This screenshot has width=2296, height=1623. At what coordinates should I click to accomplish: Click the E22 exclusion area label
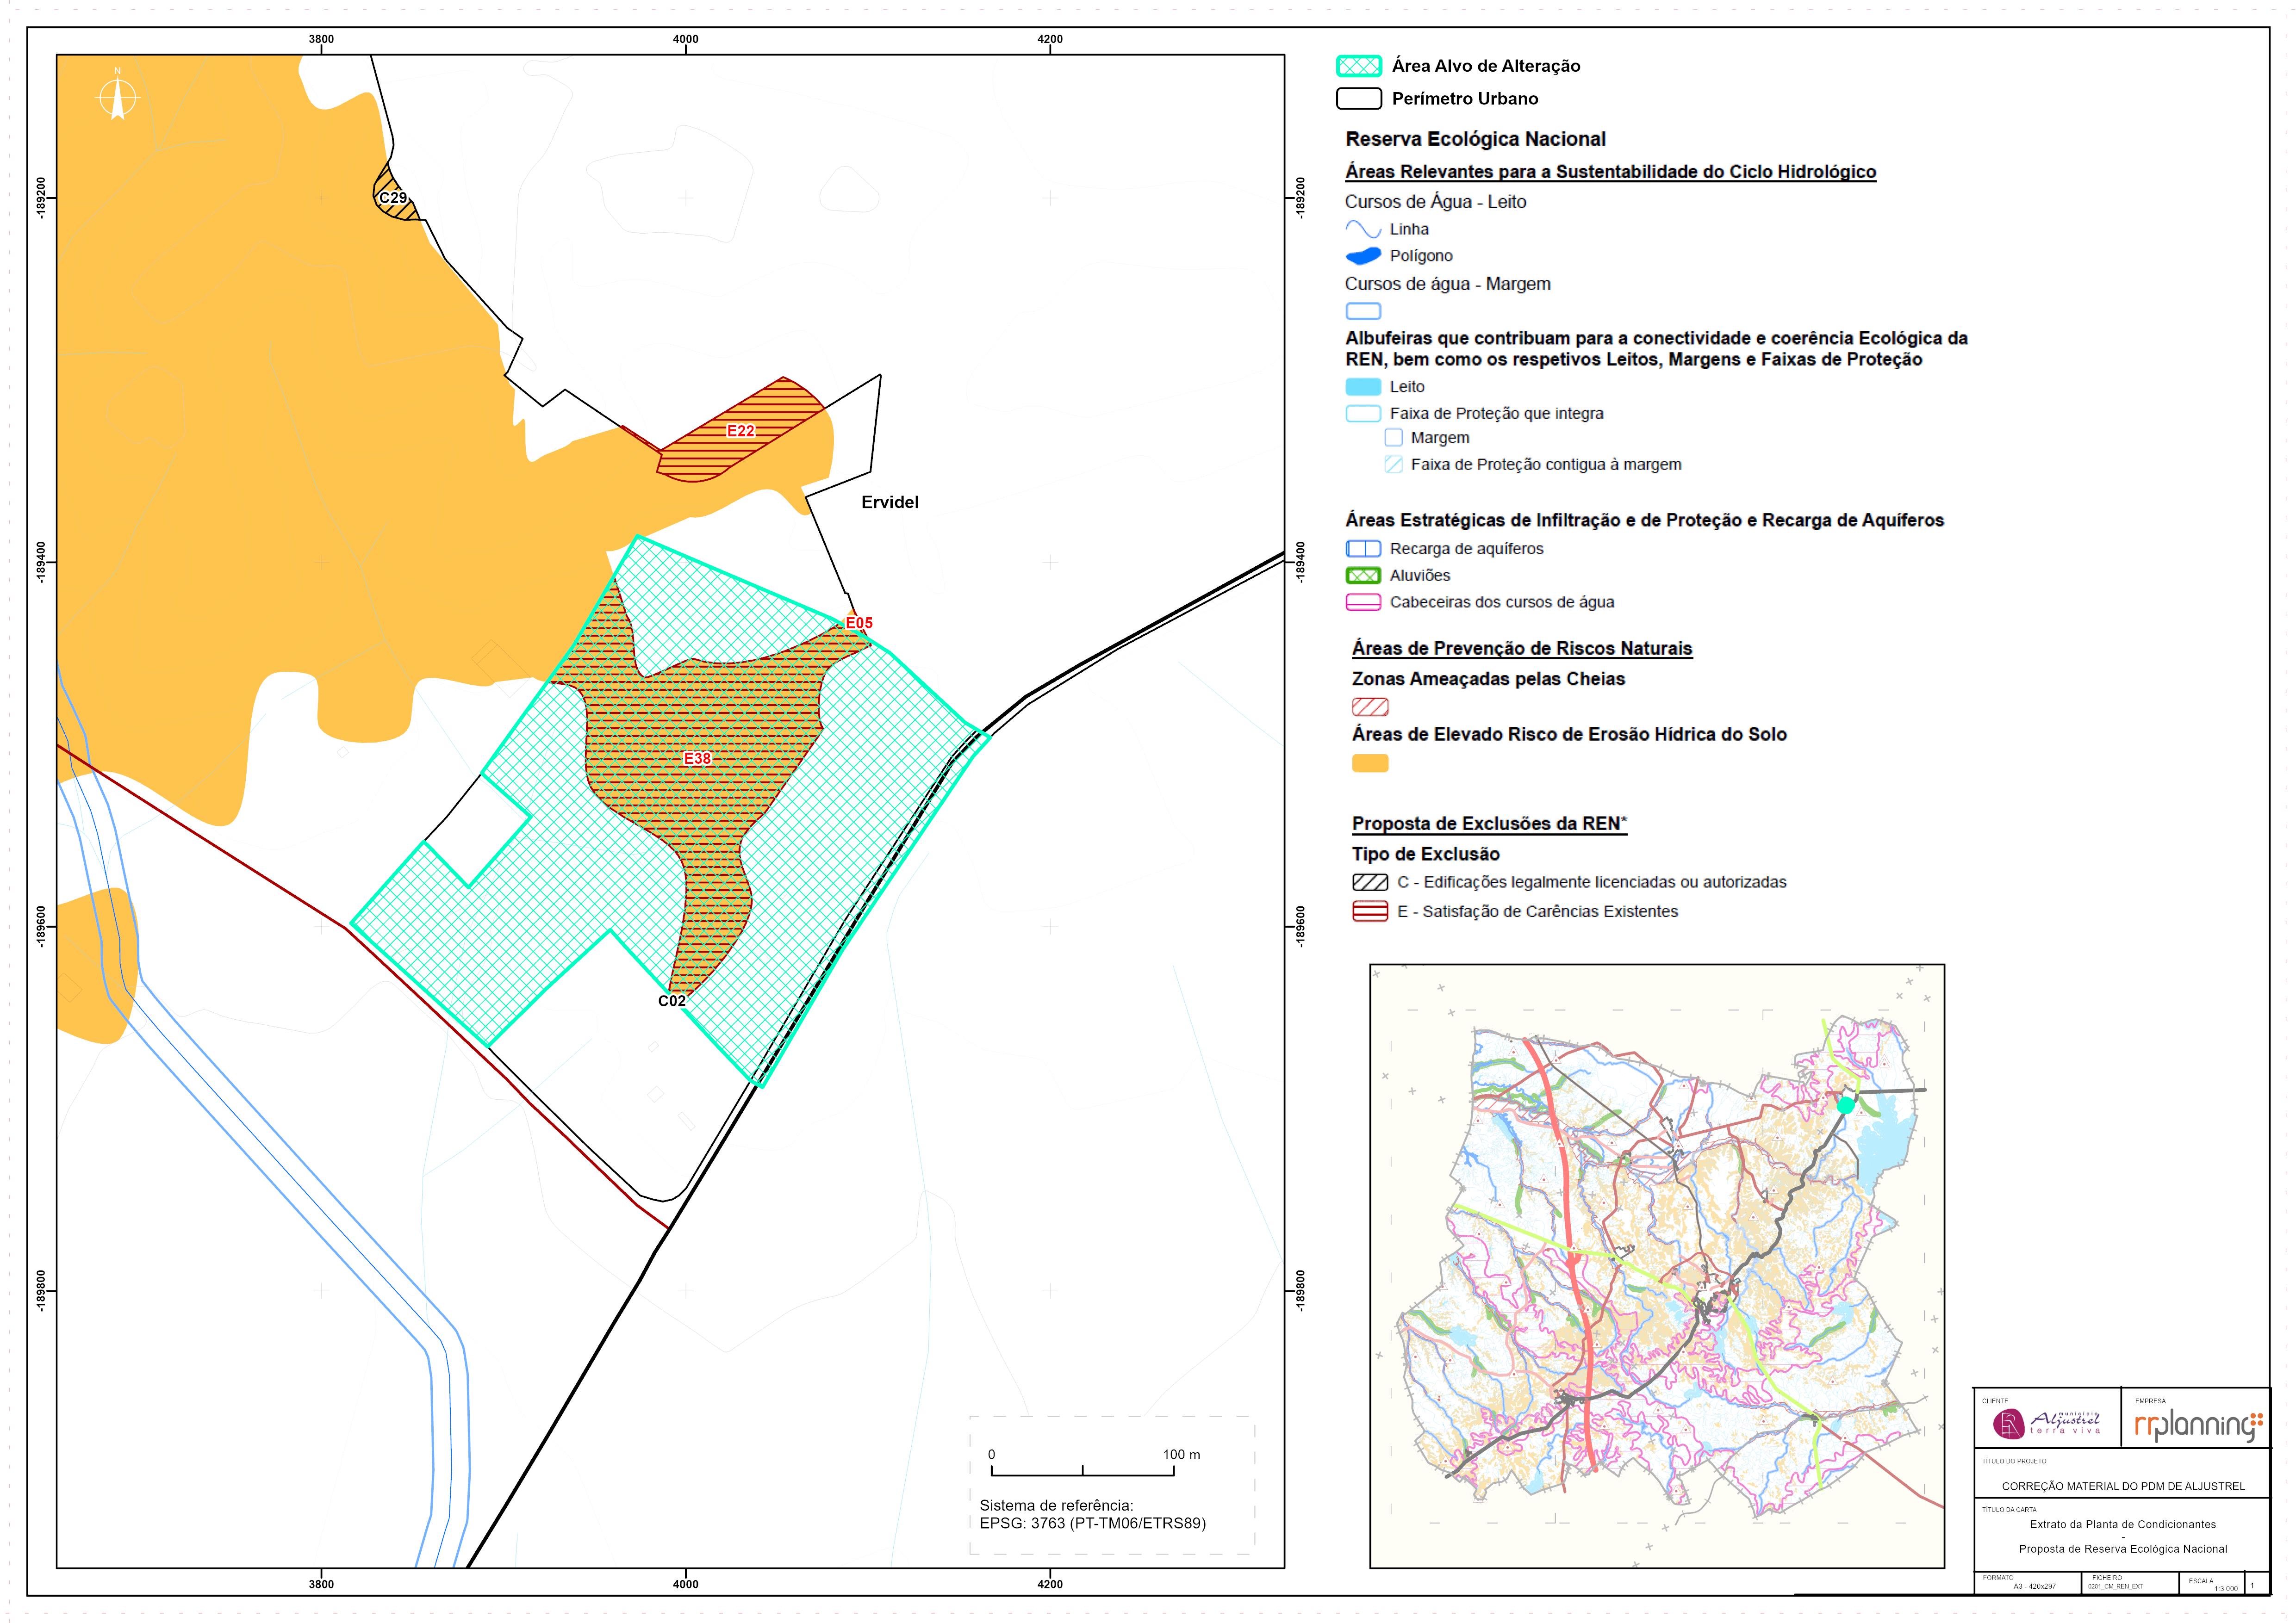tap(740, 431)
